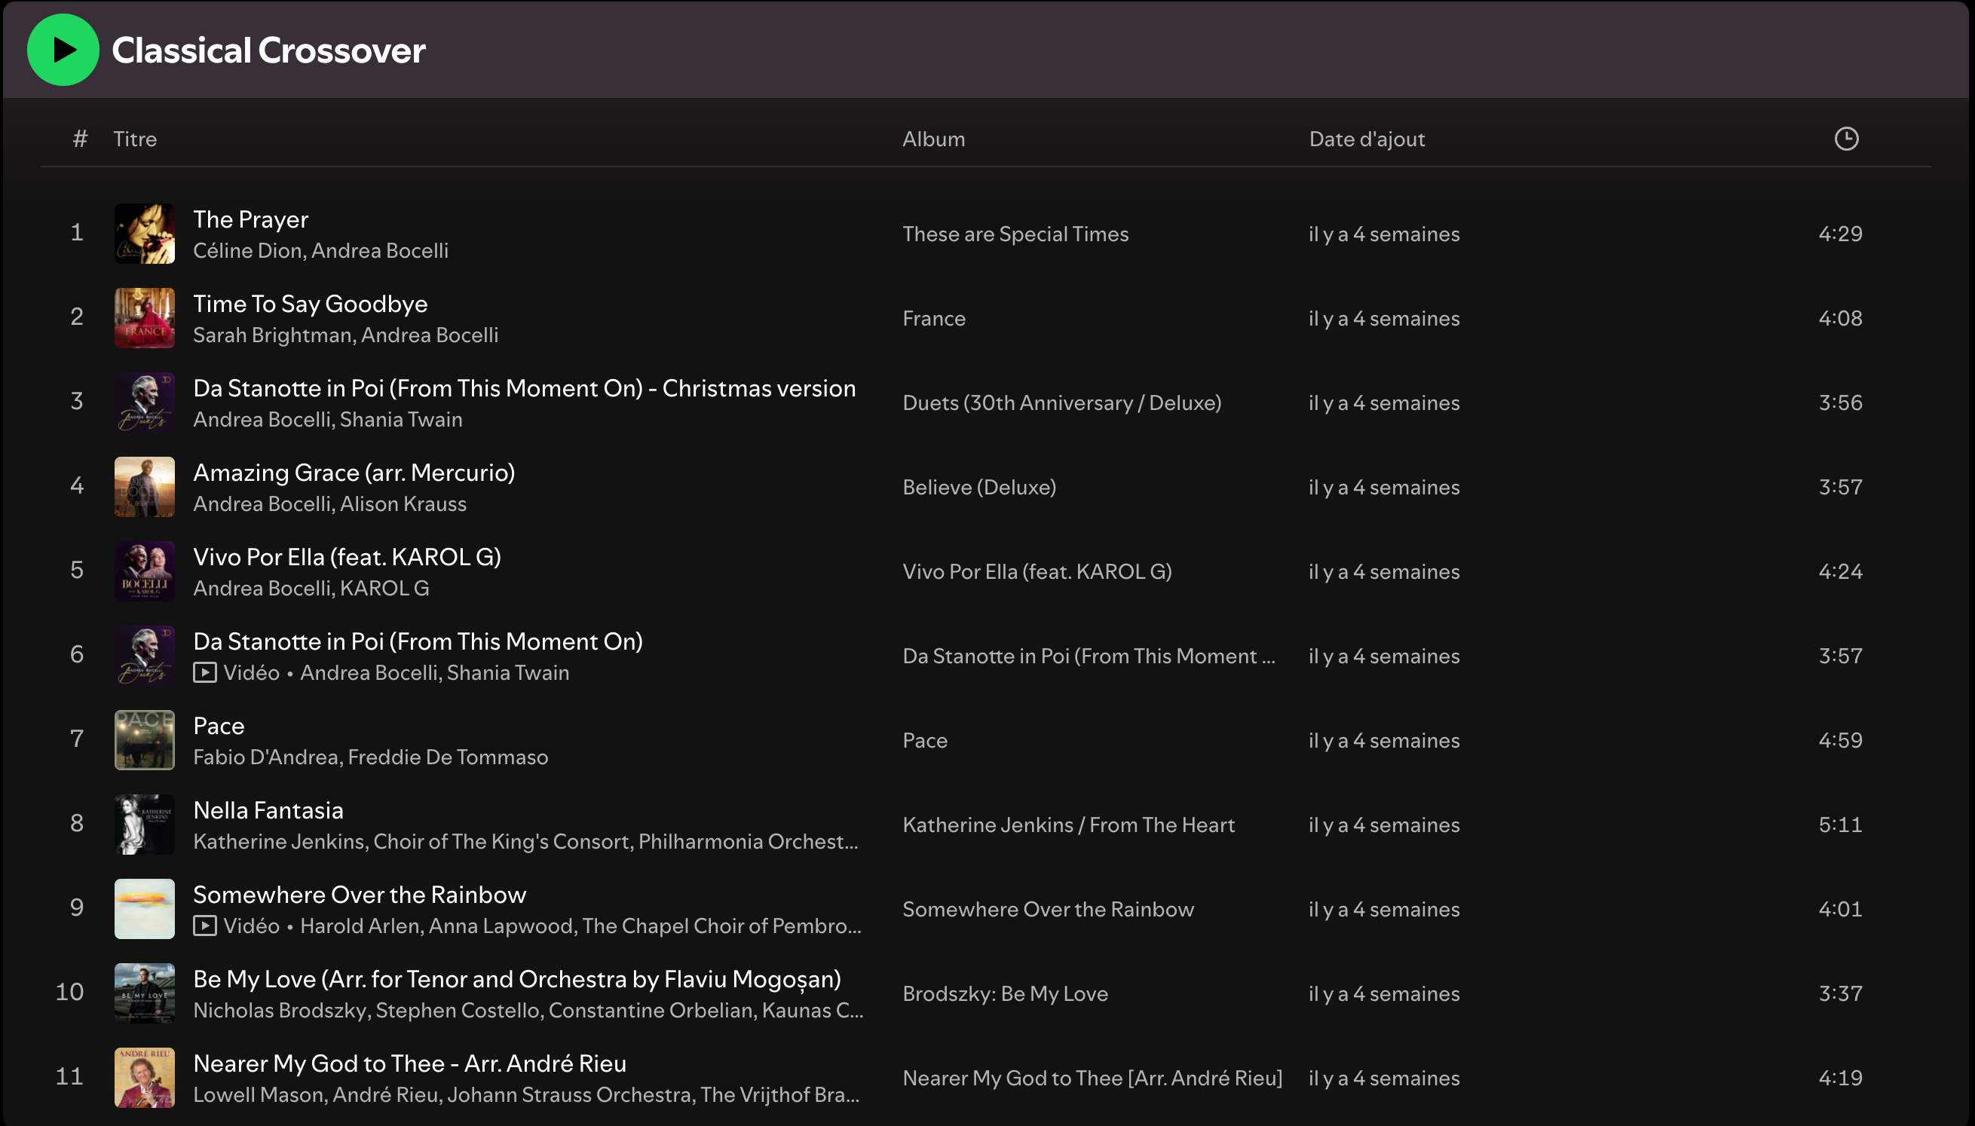Open artist Constantine Orbelian
The image size is (1975, 1126).
[x=651, y=1010]
